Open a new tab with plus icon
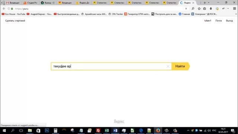238x134 pixels. tap(205, 3)
